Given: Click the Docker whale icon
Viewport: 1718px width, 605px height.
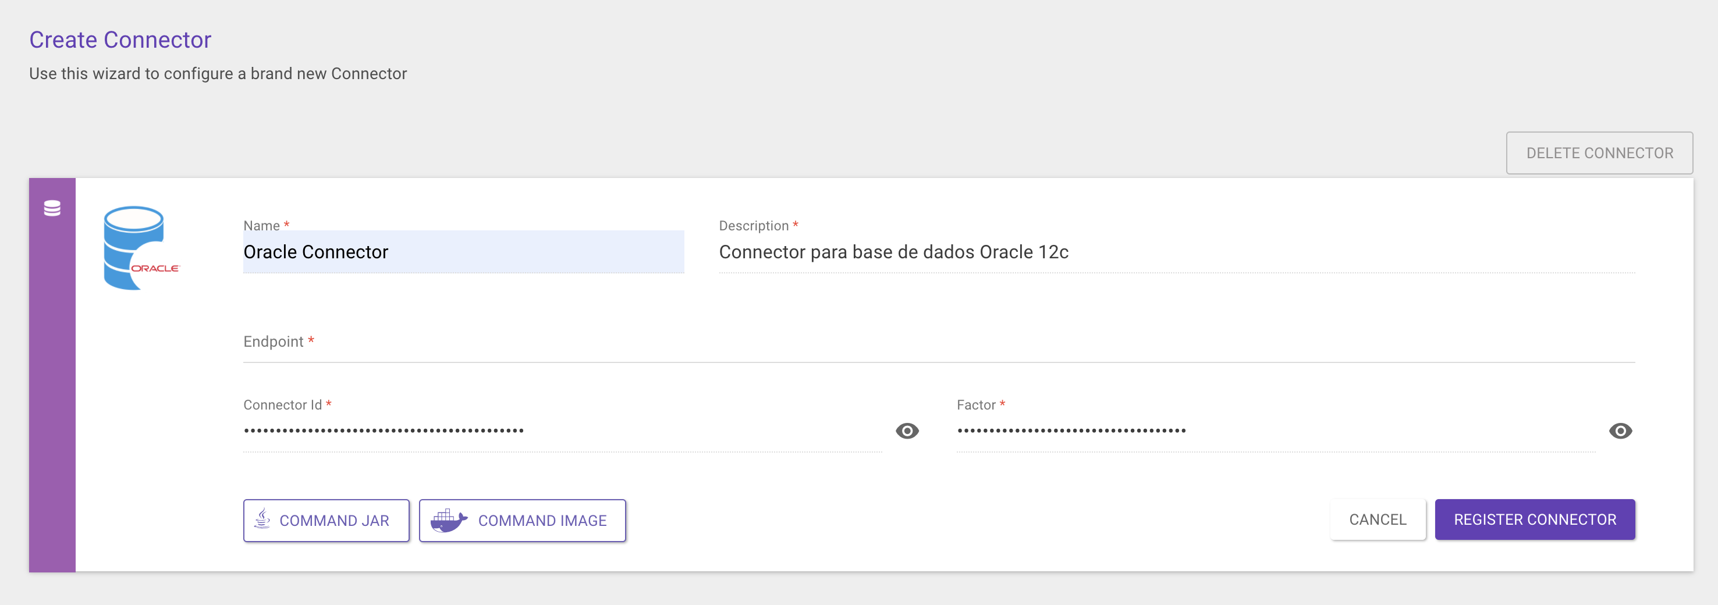Looking at the screenshot, I should (448, 519).
